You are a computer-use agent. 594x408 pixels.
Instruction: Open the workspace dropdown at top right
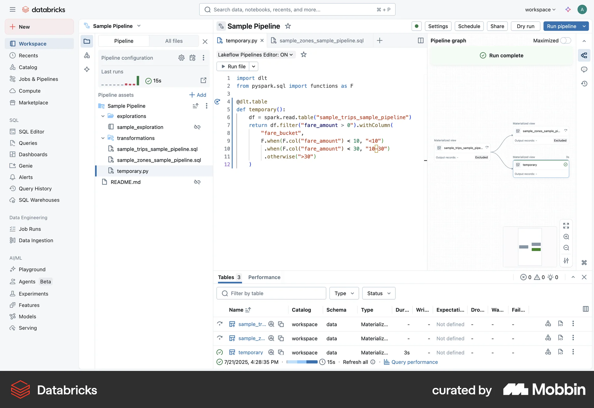coord(540,10)
